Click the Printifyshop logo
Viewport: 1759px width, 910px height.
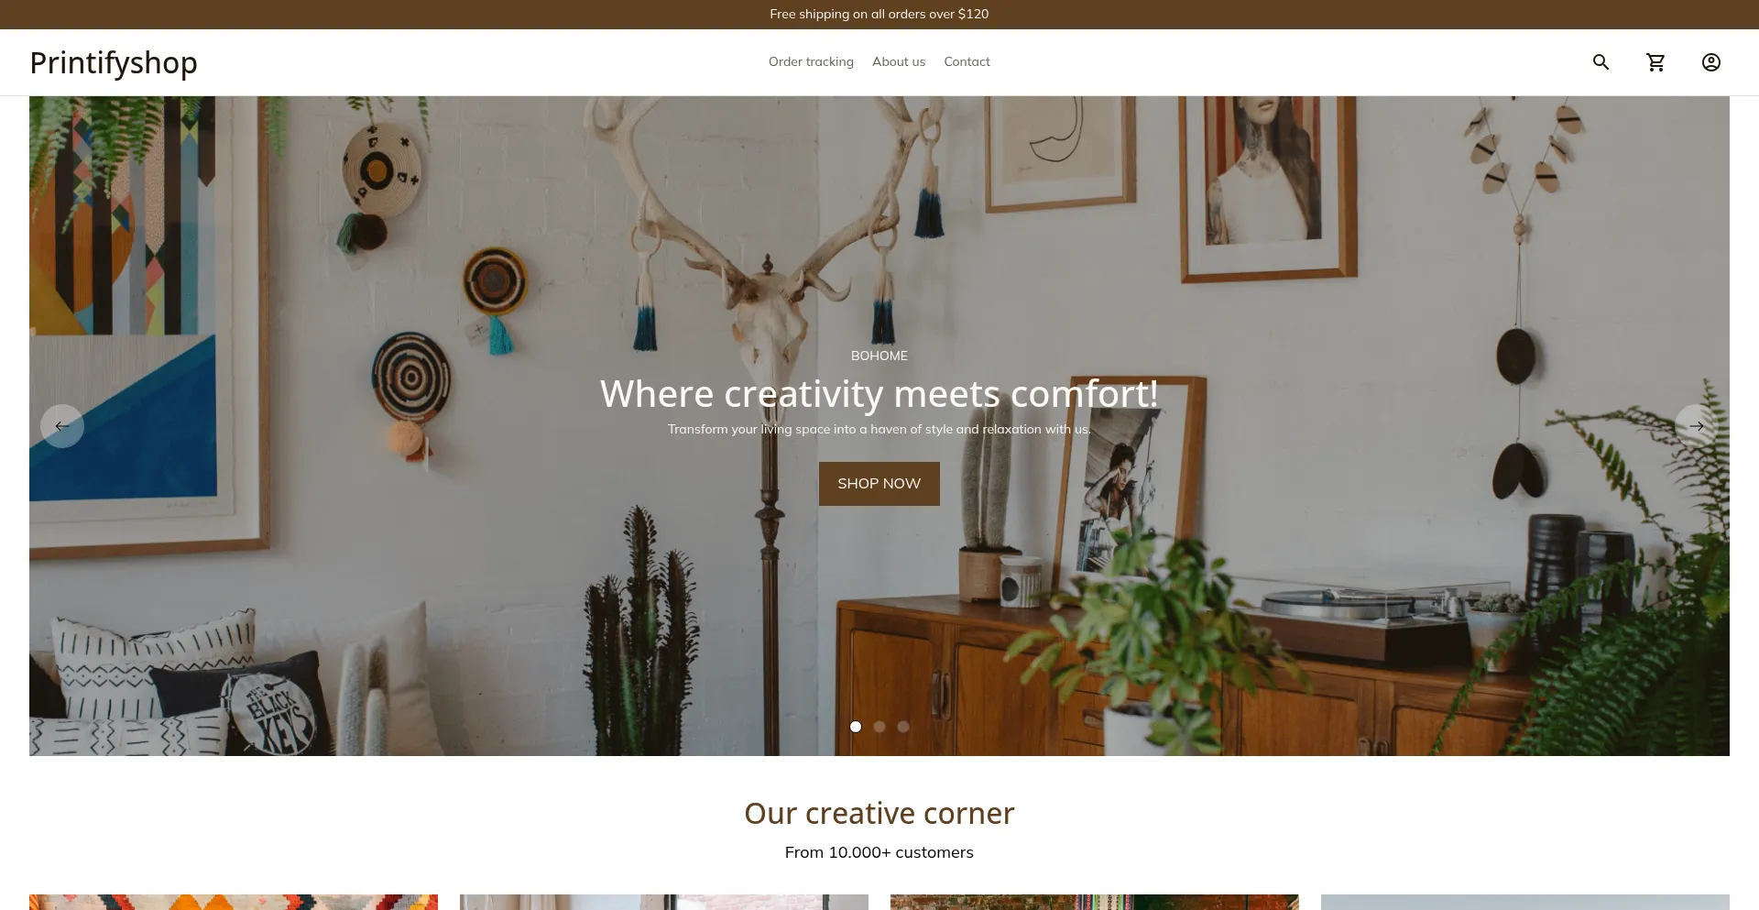click(114, 63)
